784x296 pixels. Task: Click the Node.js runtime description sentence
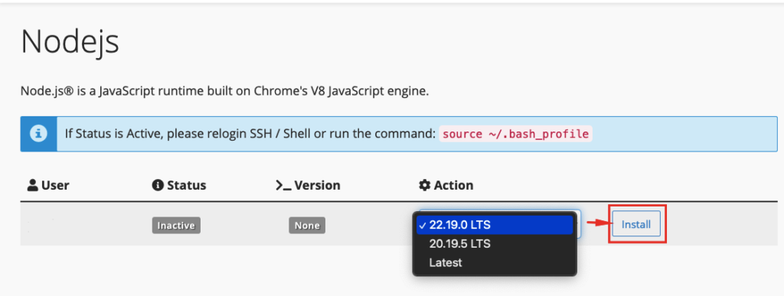click(224, 91)
